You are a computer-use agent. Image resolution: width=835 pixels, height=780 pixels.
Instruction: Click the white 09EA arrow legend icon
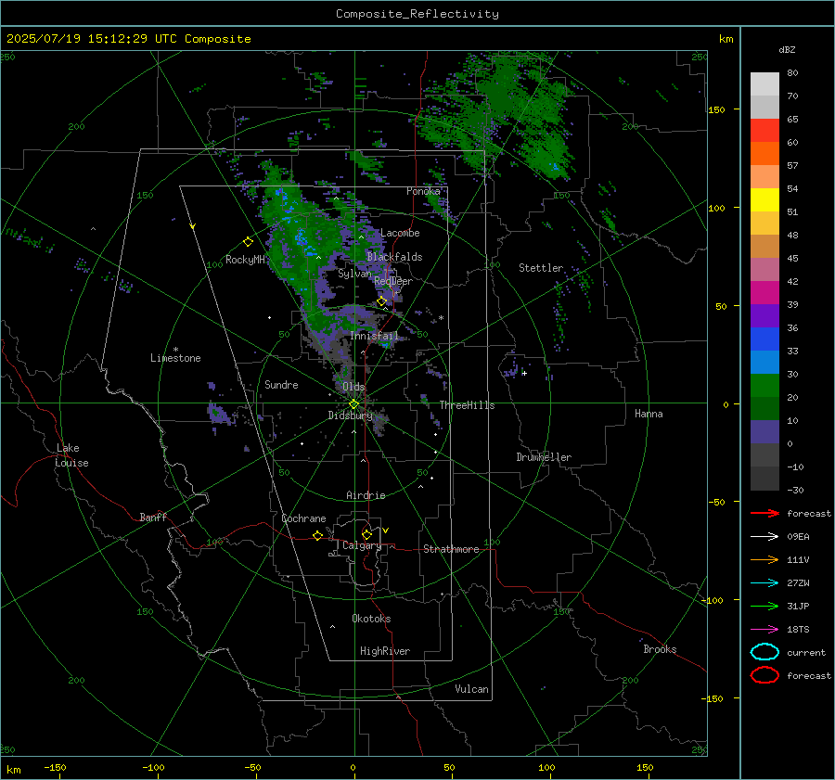click(x=764, y=536)
